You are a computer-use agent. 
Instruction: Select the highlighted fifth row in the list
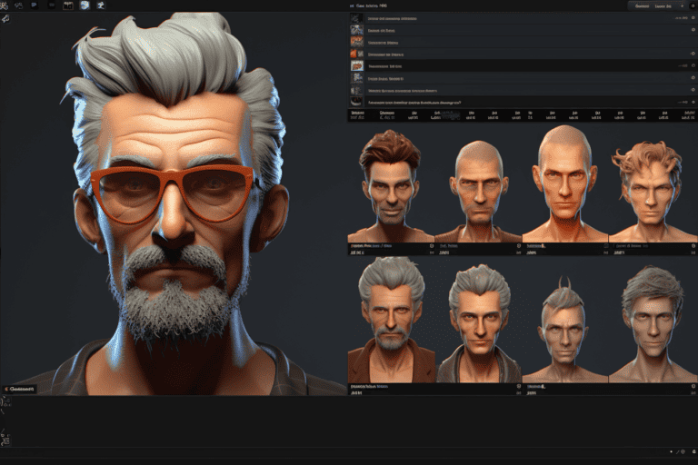[x=523, y=66]
